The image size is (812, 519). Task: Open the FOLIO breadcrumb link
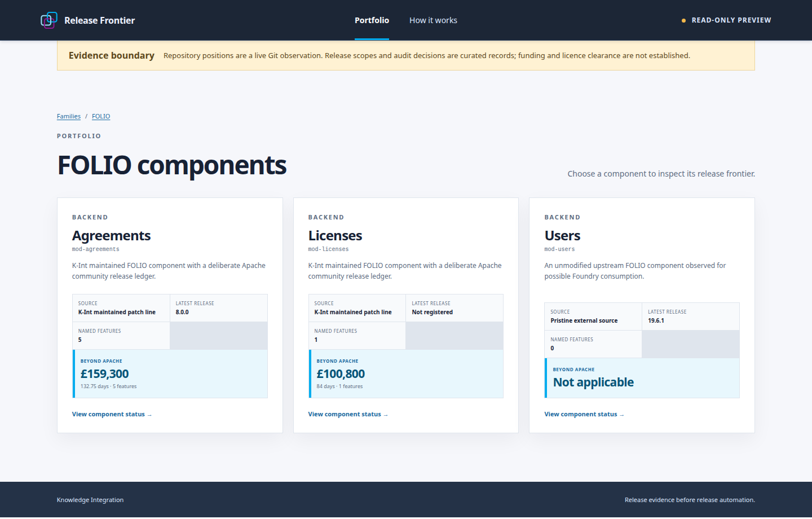tap(101, 116)
